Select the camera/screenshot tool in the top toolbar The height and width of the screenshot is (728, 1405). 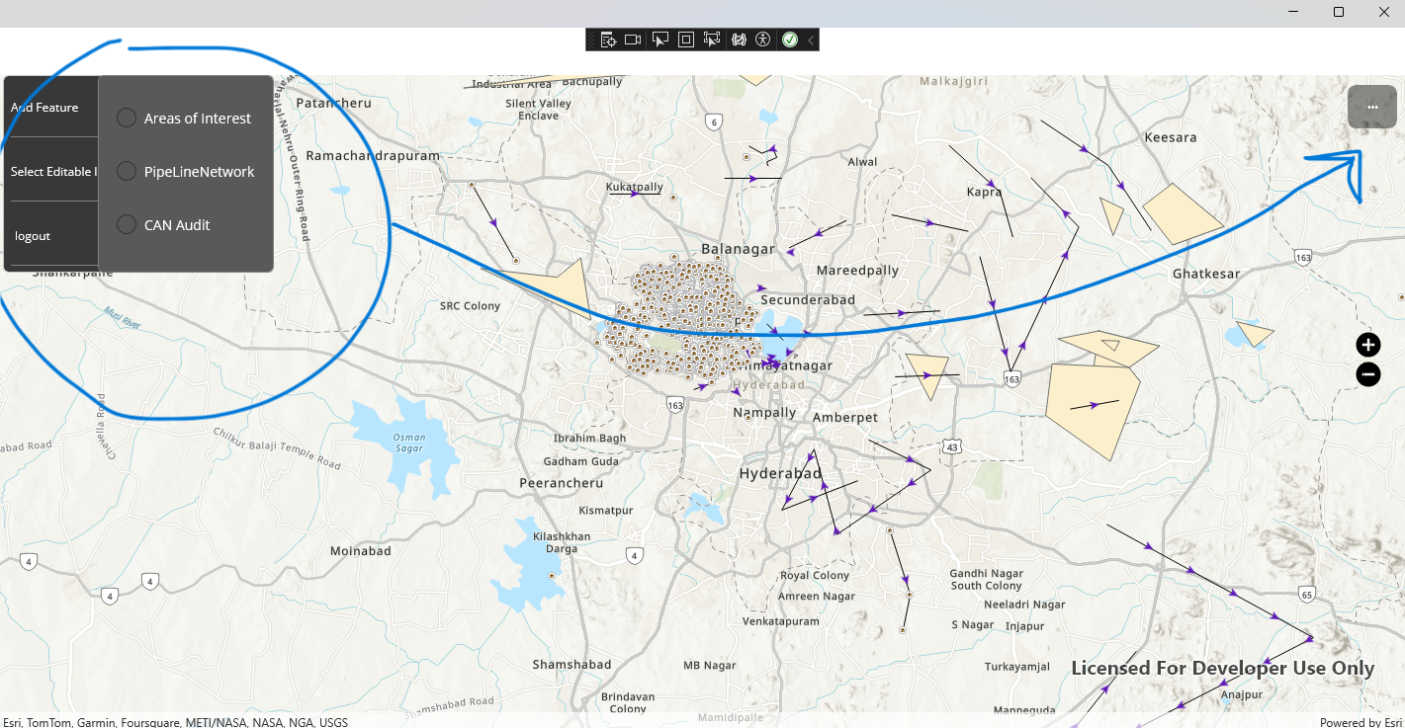(633, 40)
